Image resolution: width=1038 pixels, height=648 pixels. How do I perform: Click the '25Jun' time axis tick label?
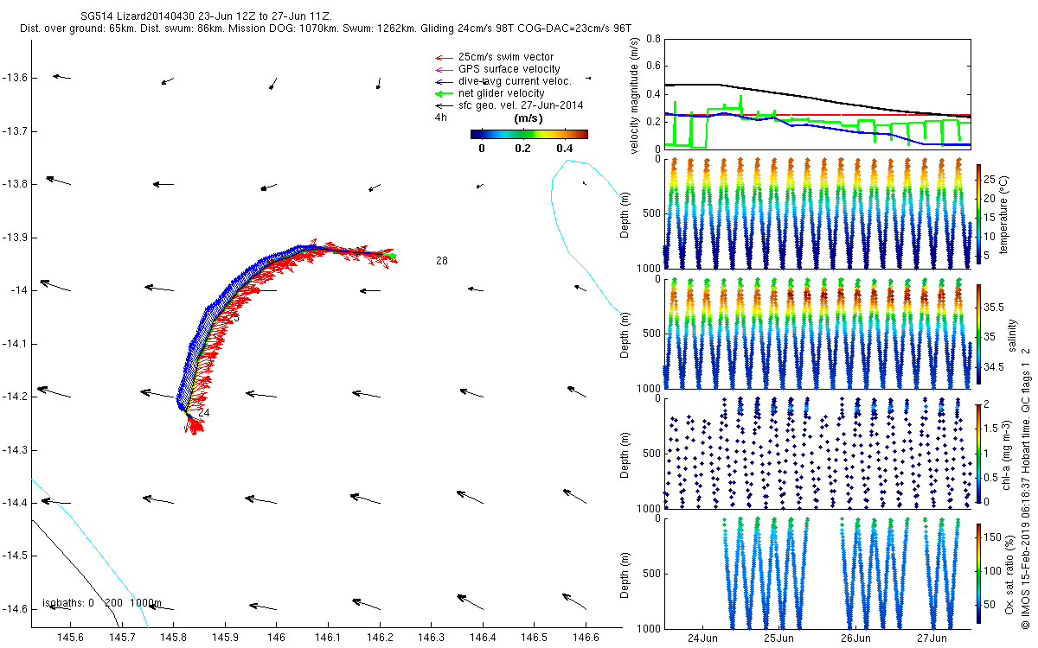point(778,638)
